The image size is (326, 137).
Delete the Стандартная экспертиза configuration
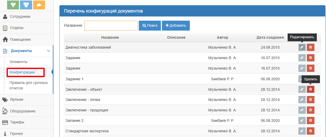(x=310, y=131)
